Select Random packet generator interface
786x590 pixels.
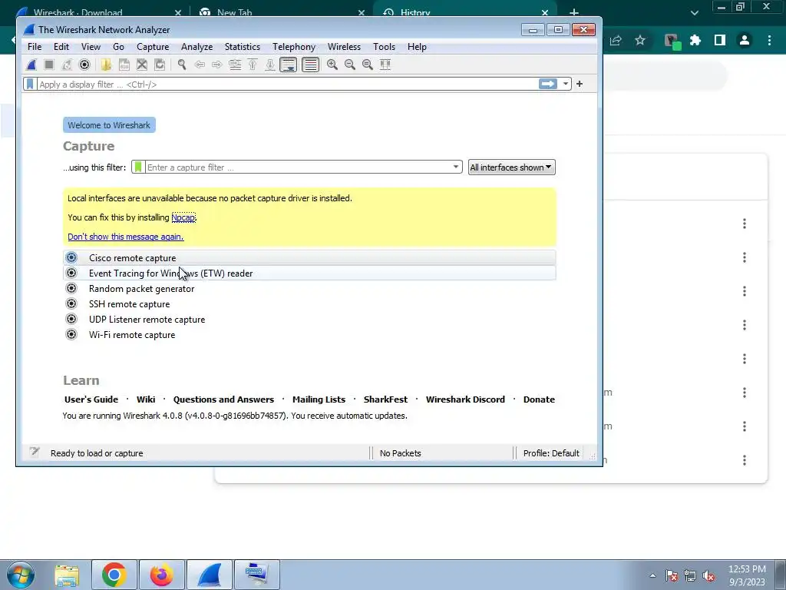309,289
